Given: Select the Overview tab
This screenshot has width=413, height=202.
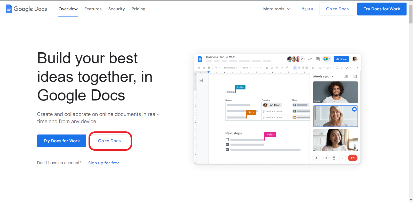Looking at the screenshot, I should click(68, 9).
